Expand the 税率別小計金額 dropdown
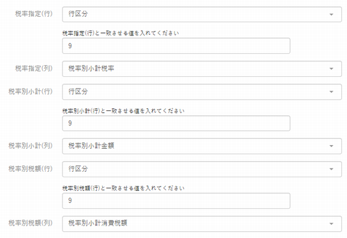 click(x=202, y=146)
